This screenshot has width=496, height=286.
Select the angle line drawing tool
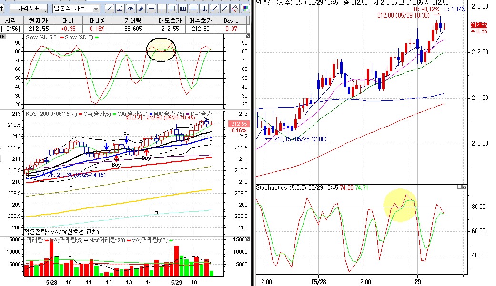(x=120, y=9)
